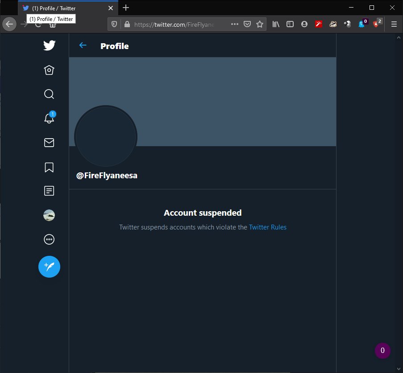Click the scrollbar down arrow
403x373 pixels.
[399, 369]
